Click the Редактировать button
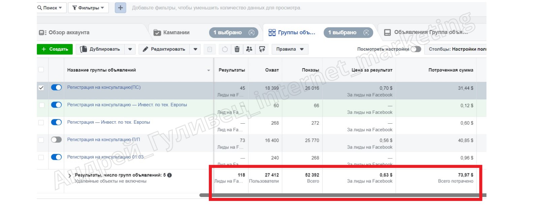The image size is (539, 208). (x=164, y=49)
